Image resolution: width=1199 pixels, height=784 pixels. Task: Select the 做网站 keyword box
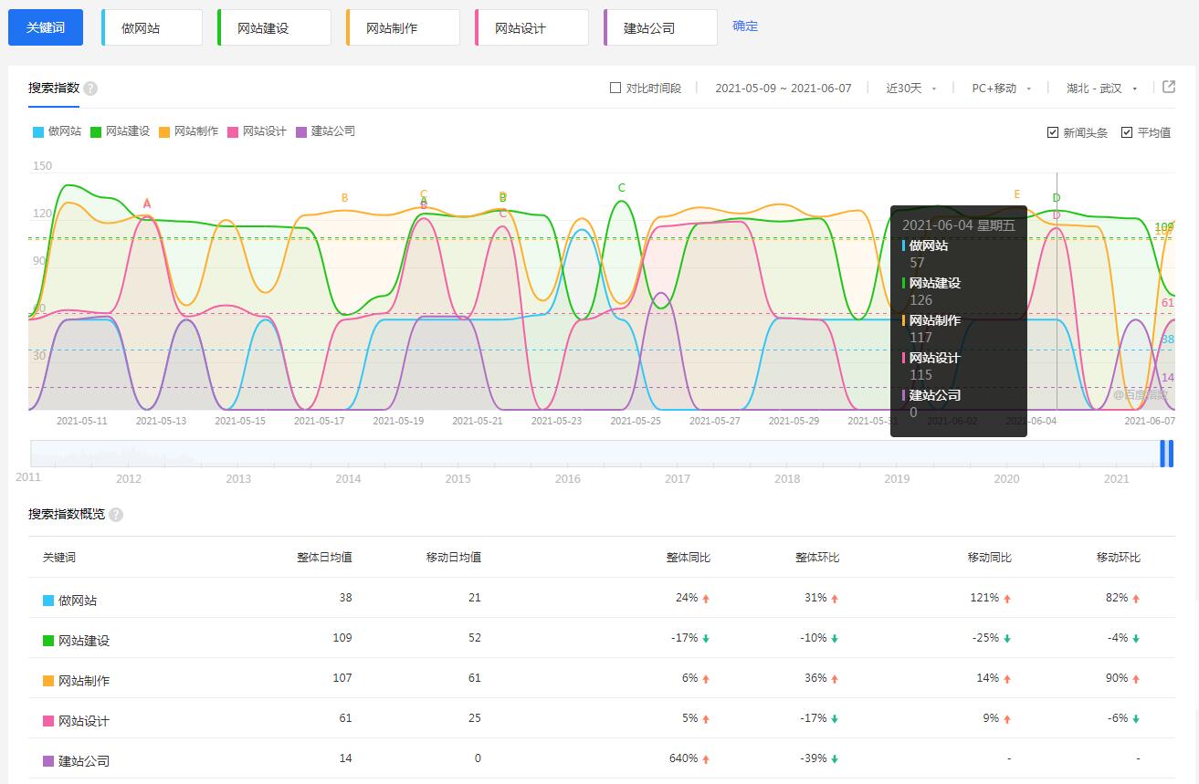152,27
